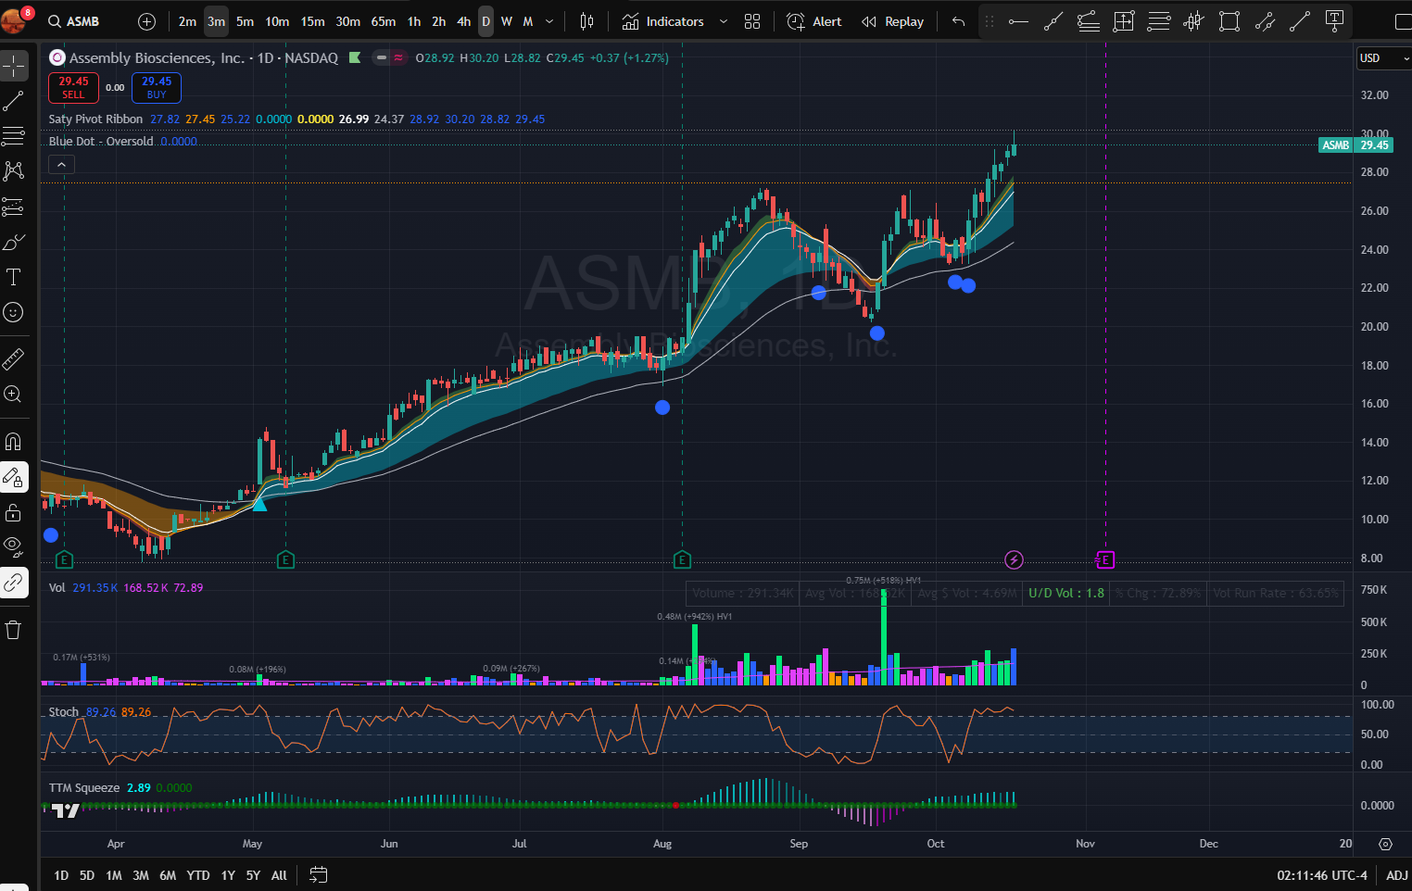Open the go to date calendar icon
The height and width of the screenshot is (891, 1412).
[319, 874]
